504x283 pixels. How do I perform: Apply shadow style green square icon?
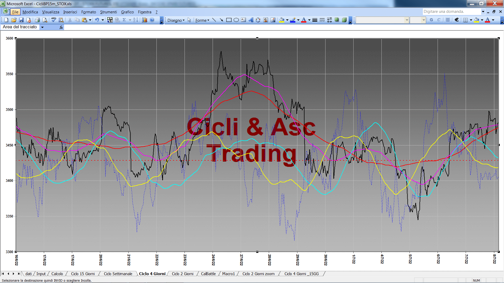point(337,20)
